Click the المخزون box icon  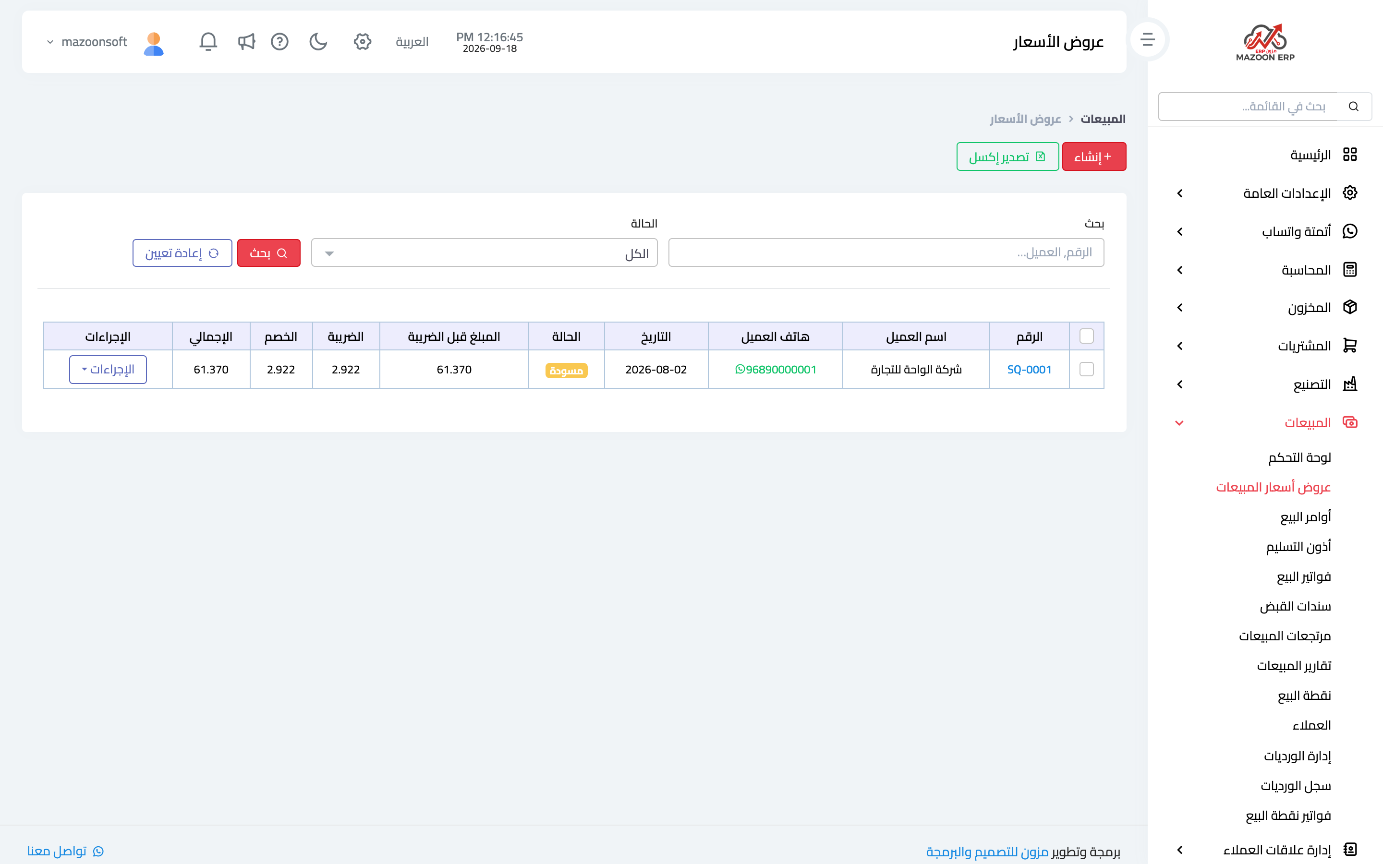[1350, 307]
